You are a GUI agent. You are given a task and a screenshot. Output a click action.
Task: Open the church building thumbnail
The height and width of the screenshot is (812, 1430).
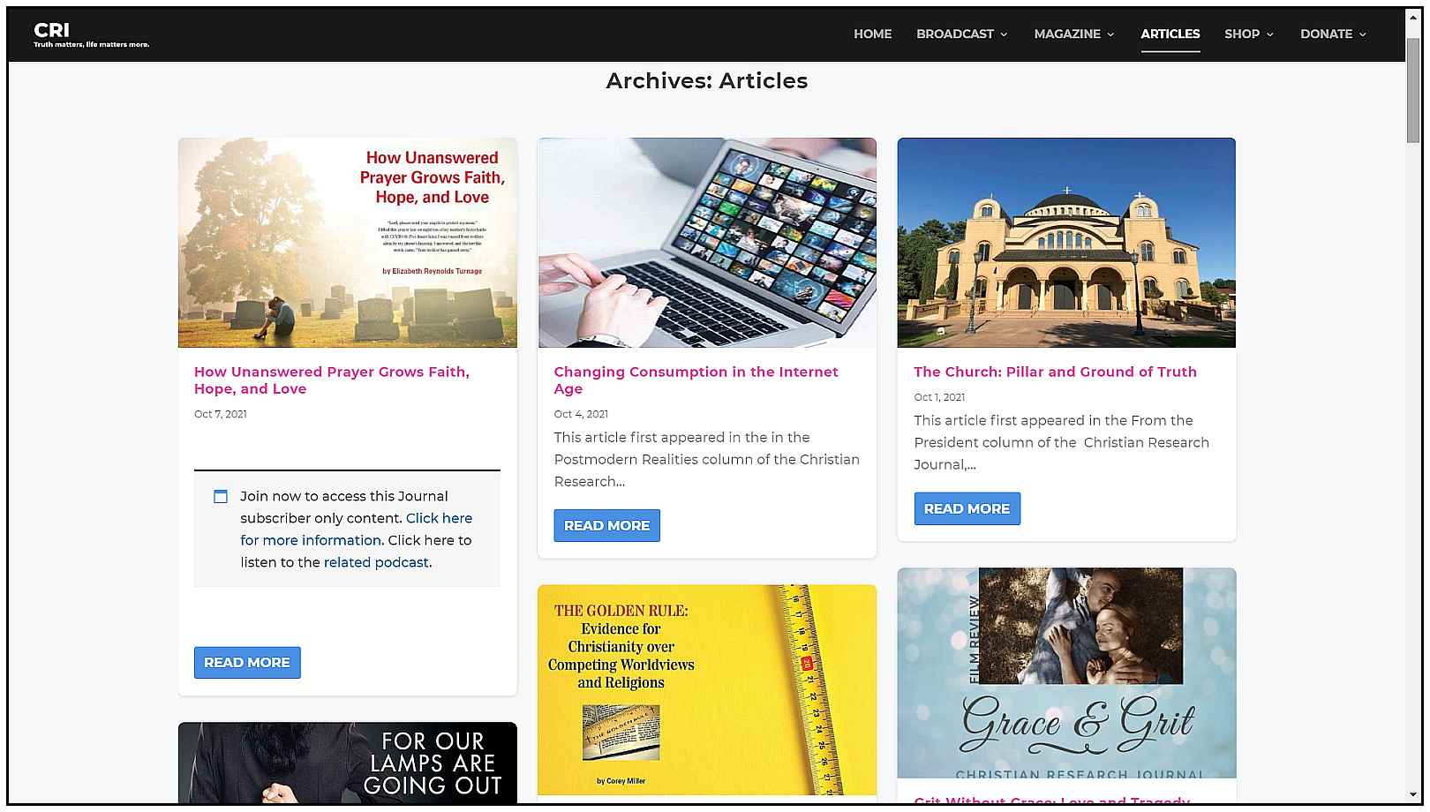coord(1066,243)
